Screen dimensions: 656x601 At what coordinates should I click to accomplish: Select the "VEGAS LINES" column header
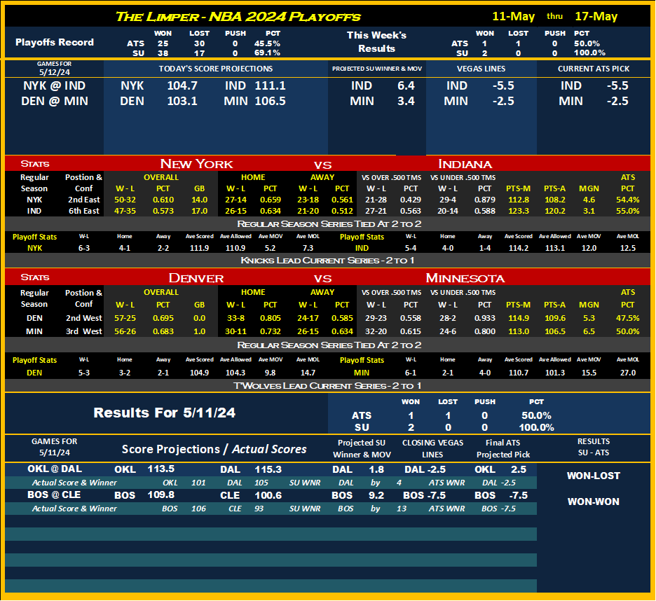(x=481, y=69)
